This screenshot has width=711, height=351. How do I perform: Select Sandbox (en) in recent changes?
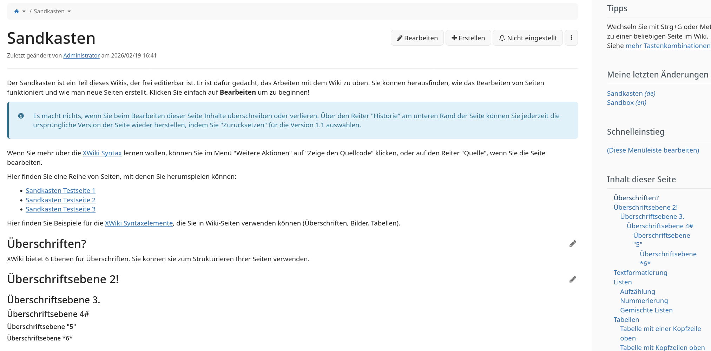tap(626, 103)
